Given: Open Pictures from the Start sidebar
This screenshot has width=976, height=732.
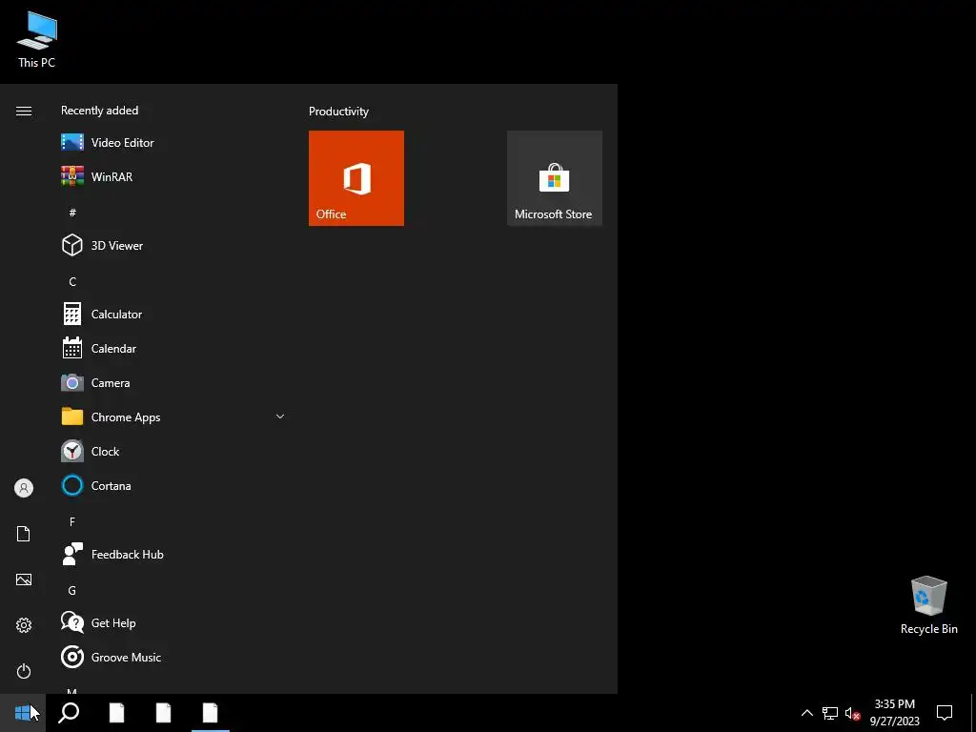Looking at the screenshot, I should pyautogui.click(x=24, y=579).
